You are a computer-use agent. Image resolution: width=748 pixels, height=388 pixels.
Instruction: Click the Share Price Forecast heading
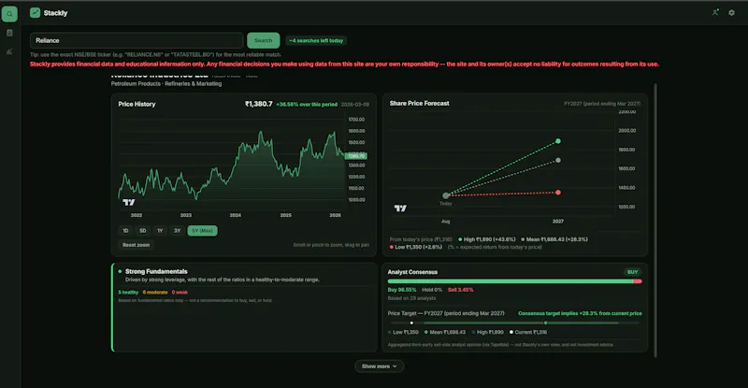click(x=419, y=103)
